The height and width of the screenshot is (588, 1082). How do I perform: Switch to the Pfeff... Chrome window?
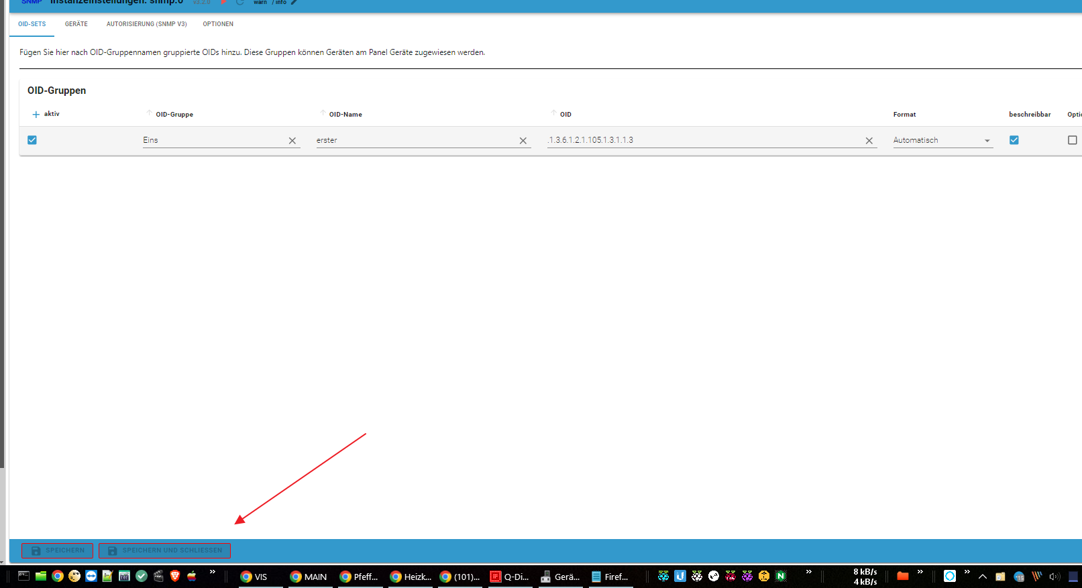(x=360, y=577)
